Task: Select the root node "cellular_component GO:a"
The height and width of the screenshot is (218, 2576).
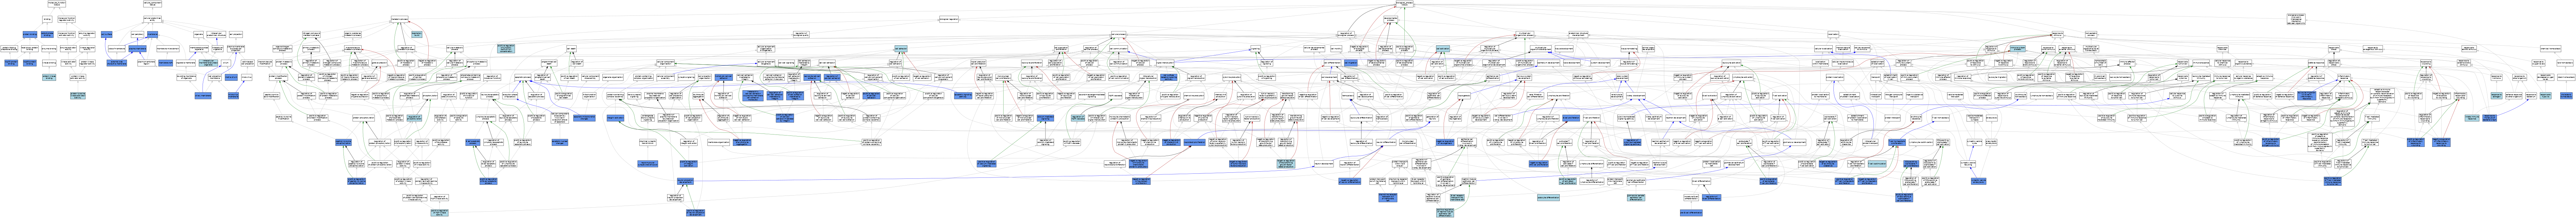Action: click(x=152, y=4)
